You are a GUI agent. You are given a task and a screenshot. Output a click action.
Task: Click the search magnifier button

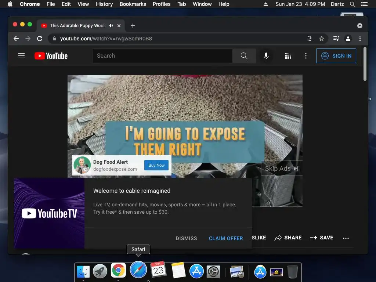(x=244, y=56)
